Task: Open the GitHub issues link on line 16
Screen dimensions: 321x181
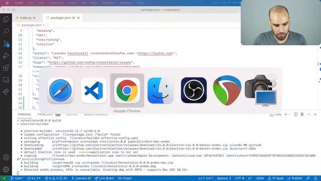Action: click(90, 62)
